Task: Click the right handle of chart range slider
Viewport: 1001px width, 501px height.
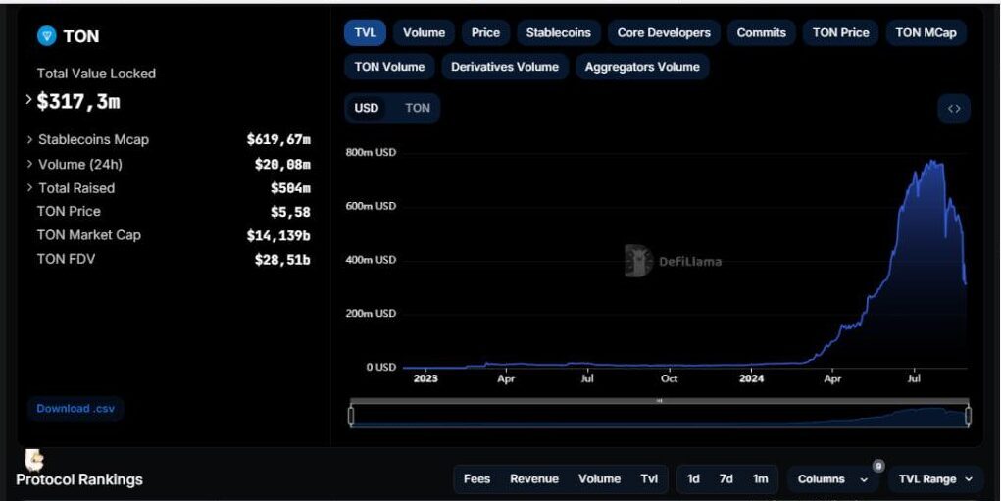Action: click(968, 416)
